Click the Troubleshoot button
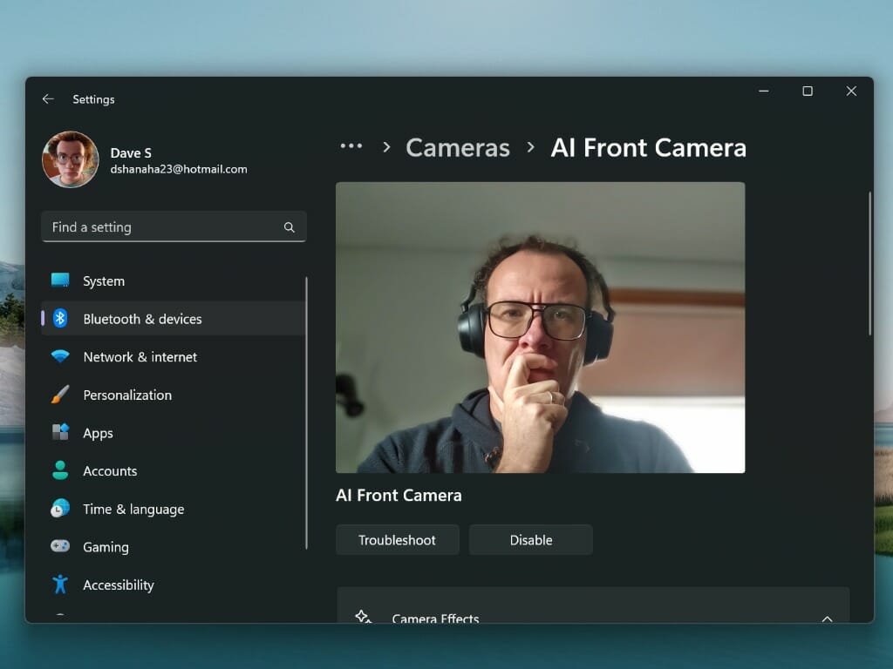The height and width of the screenshot is (669, 893). click(397, 540)
